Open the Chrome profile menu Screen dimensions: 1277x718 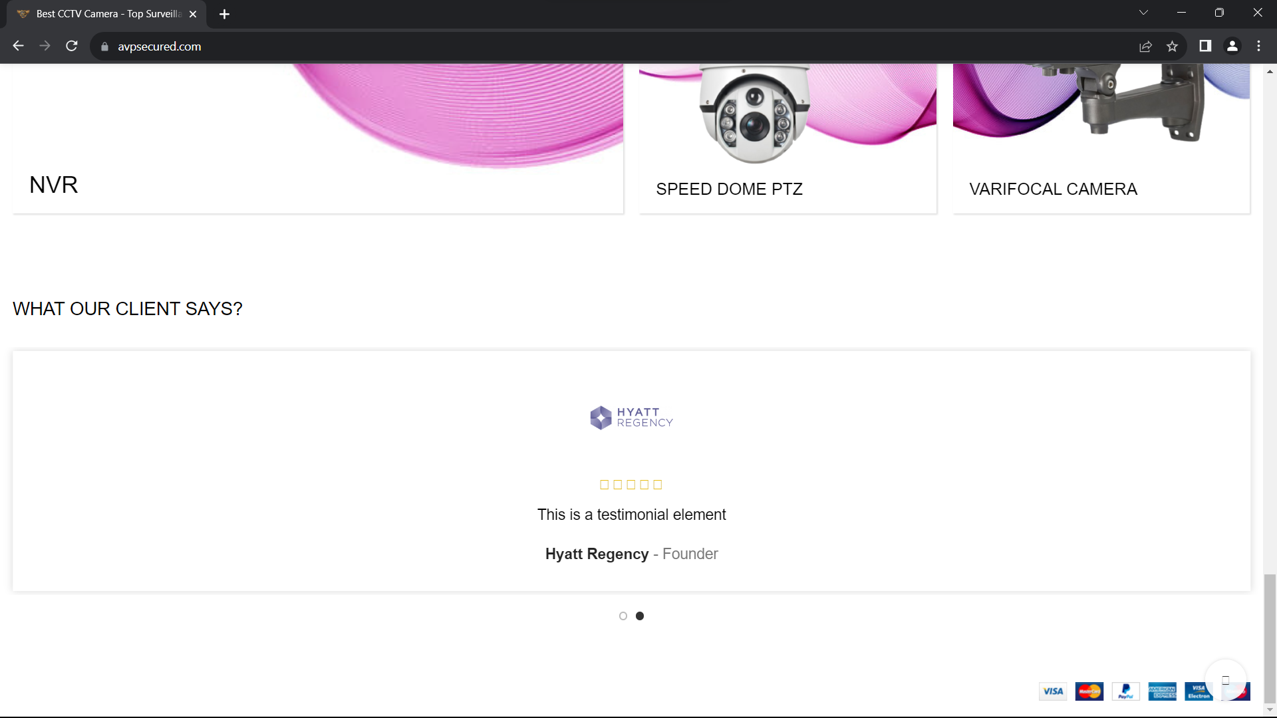point(1232,46)
